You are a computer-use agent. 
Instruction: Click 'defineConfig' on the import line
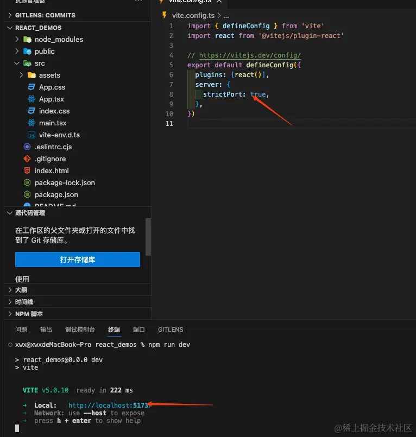[x=246, y=26]
